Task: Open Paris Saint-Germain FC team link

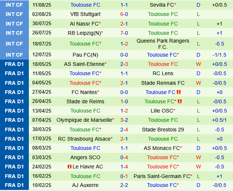Action: pyautogui.click(x=162, y=176)
